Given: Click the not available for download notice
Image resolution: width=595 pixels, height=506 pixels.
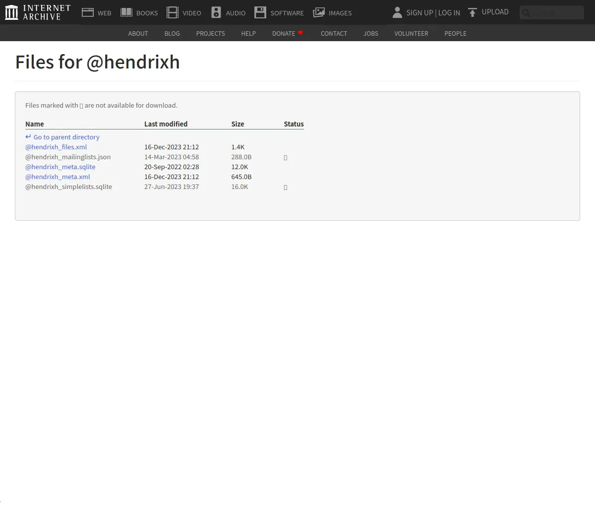Looking at the screenshot, I should pyautogui.click(x=101, y=105).
